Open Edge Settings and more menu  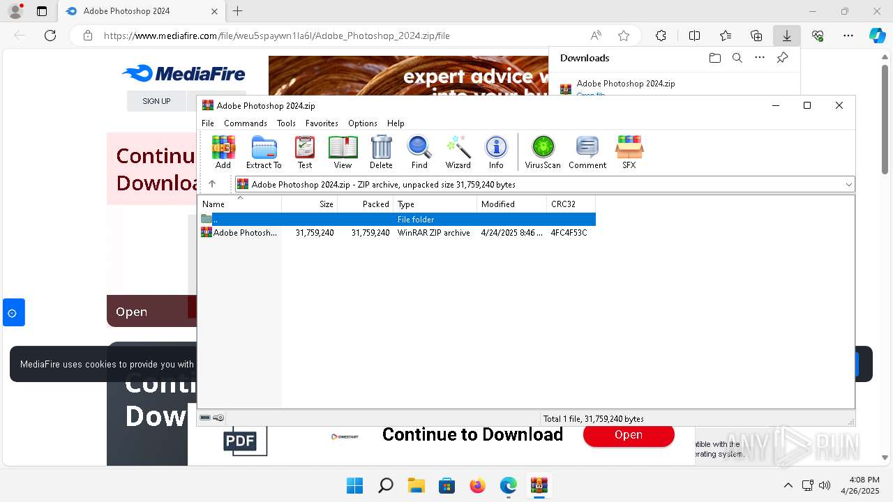click(848, 36)
